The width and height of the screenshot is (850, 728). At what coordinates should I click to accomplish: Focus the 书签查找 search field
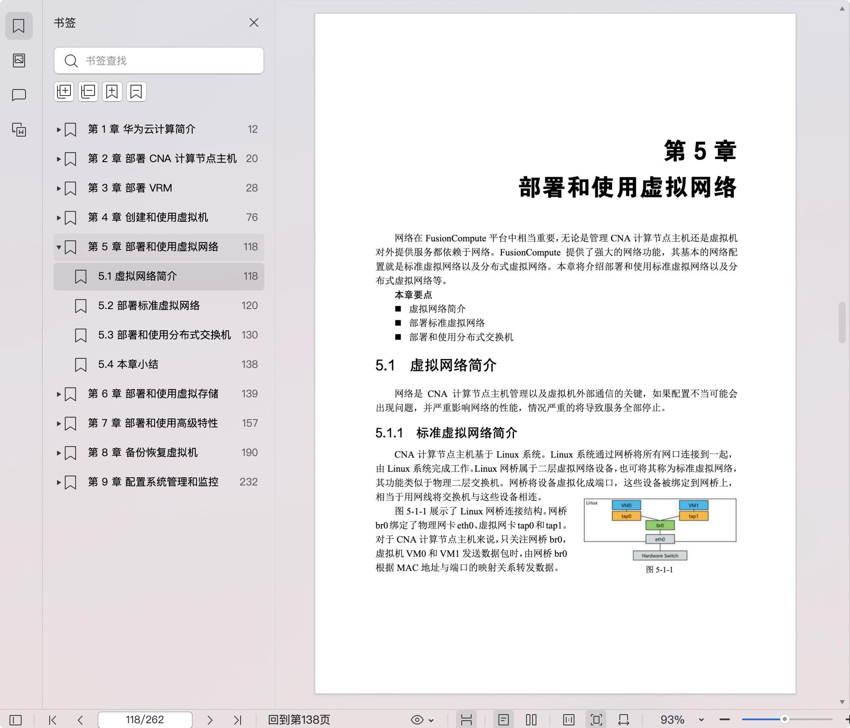(x=159, y=61)
